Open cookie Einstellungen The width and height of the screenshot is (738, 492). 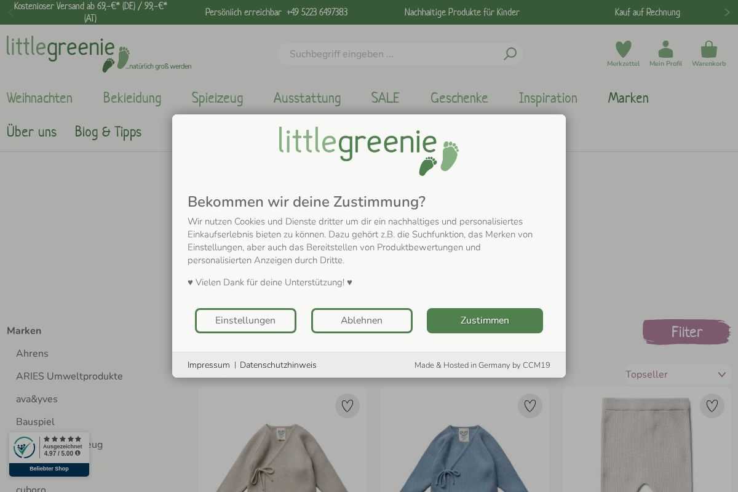tap(245, 320)
